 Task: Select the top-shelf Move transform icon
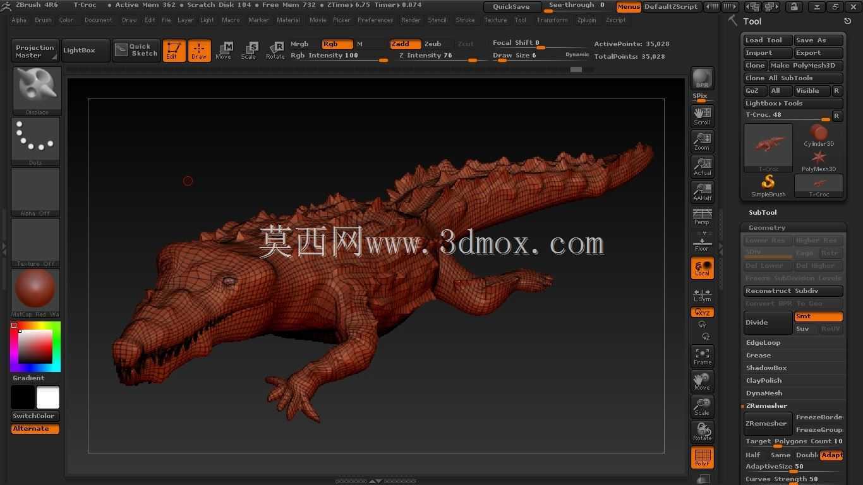point(224,51)
